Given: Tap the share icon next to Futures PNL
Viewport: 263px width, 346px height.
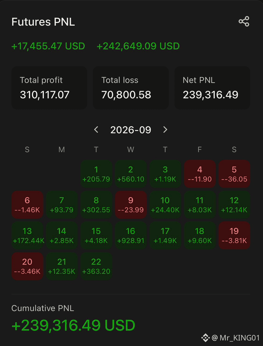Looking at the screenshot, I should [244, 21].
